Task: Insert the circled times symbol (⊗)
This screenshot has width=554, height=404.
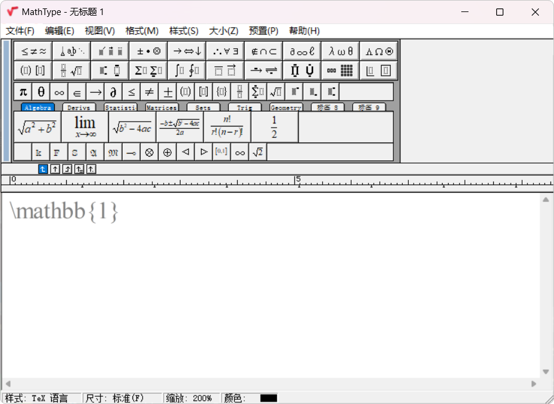Action: pyautogui.click(x=149, y=152)
